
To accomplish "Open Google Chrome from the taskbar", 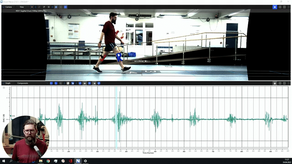I will point(48,161).
